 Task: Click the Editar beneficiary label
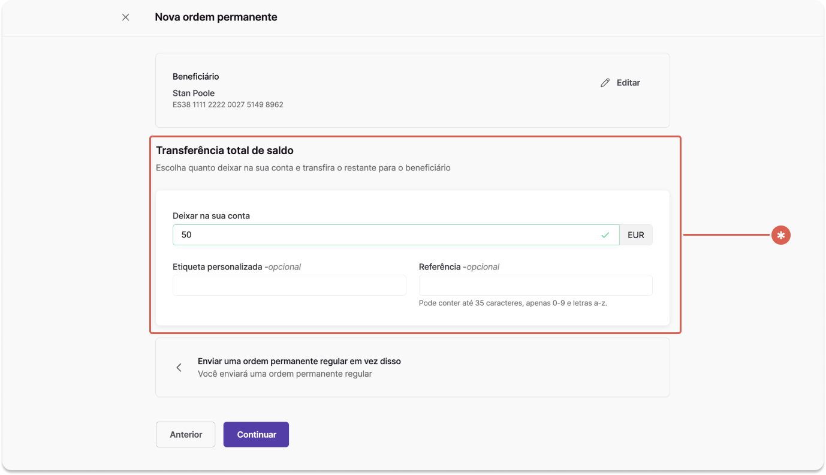pos(628,83)
